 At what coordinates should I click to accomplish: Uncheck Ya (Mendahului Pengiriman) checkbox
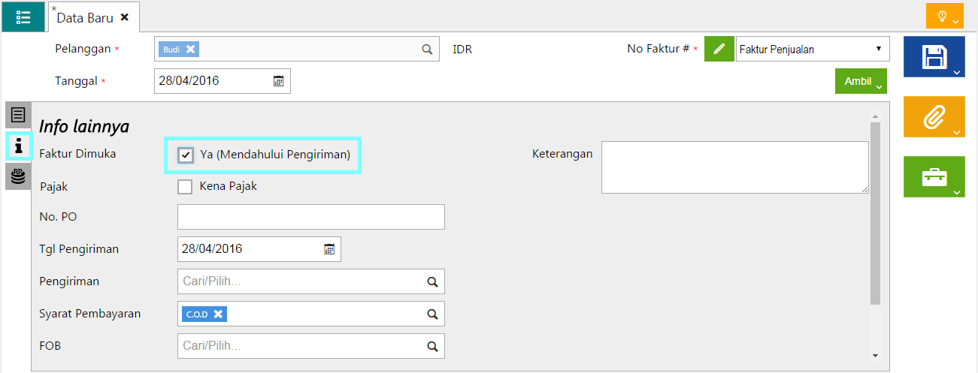coord(186,155)
